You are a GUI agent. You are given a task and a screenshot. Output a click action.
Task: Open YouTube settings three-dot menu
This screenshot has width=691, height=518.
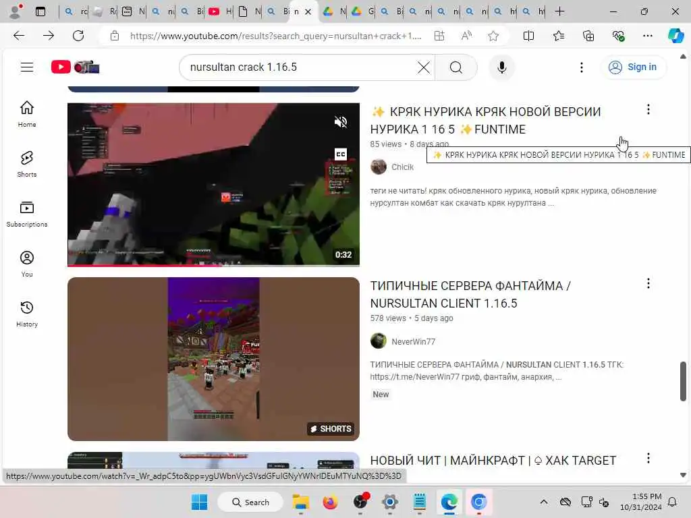581,67
